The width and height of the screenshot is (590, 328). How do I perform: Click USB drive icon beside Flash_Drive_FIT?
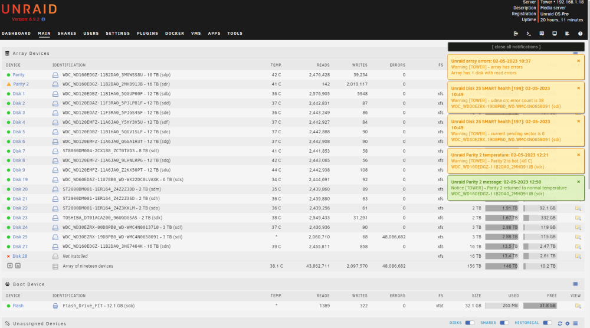(x=55, y=306)
